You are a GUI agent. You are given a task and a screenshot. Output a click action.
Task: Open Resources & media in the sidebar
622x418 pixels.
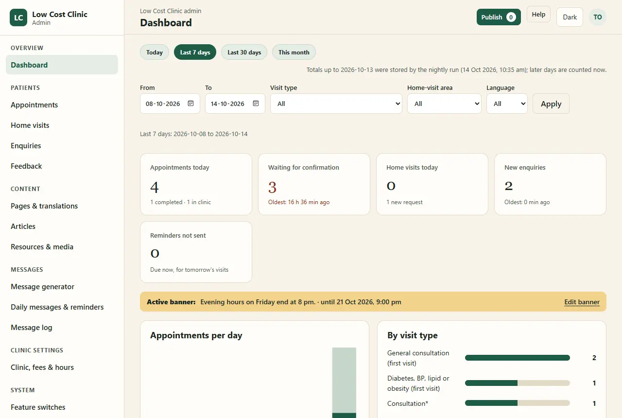point(62,246)
